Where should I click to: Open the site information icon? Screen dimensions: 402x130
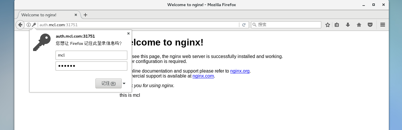(x=29, y=25)
